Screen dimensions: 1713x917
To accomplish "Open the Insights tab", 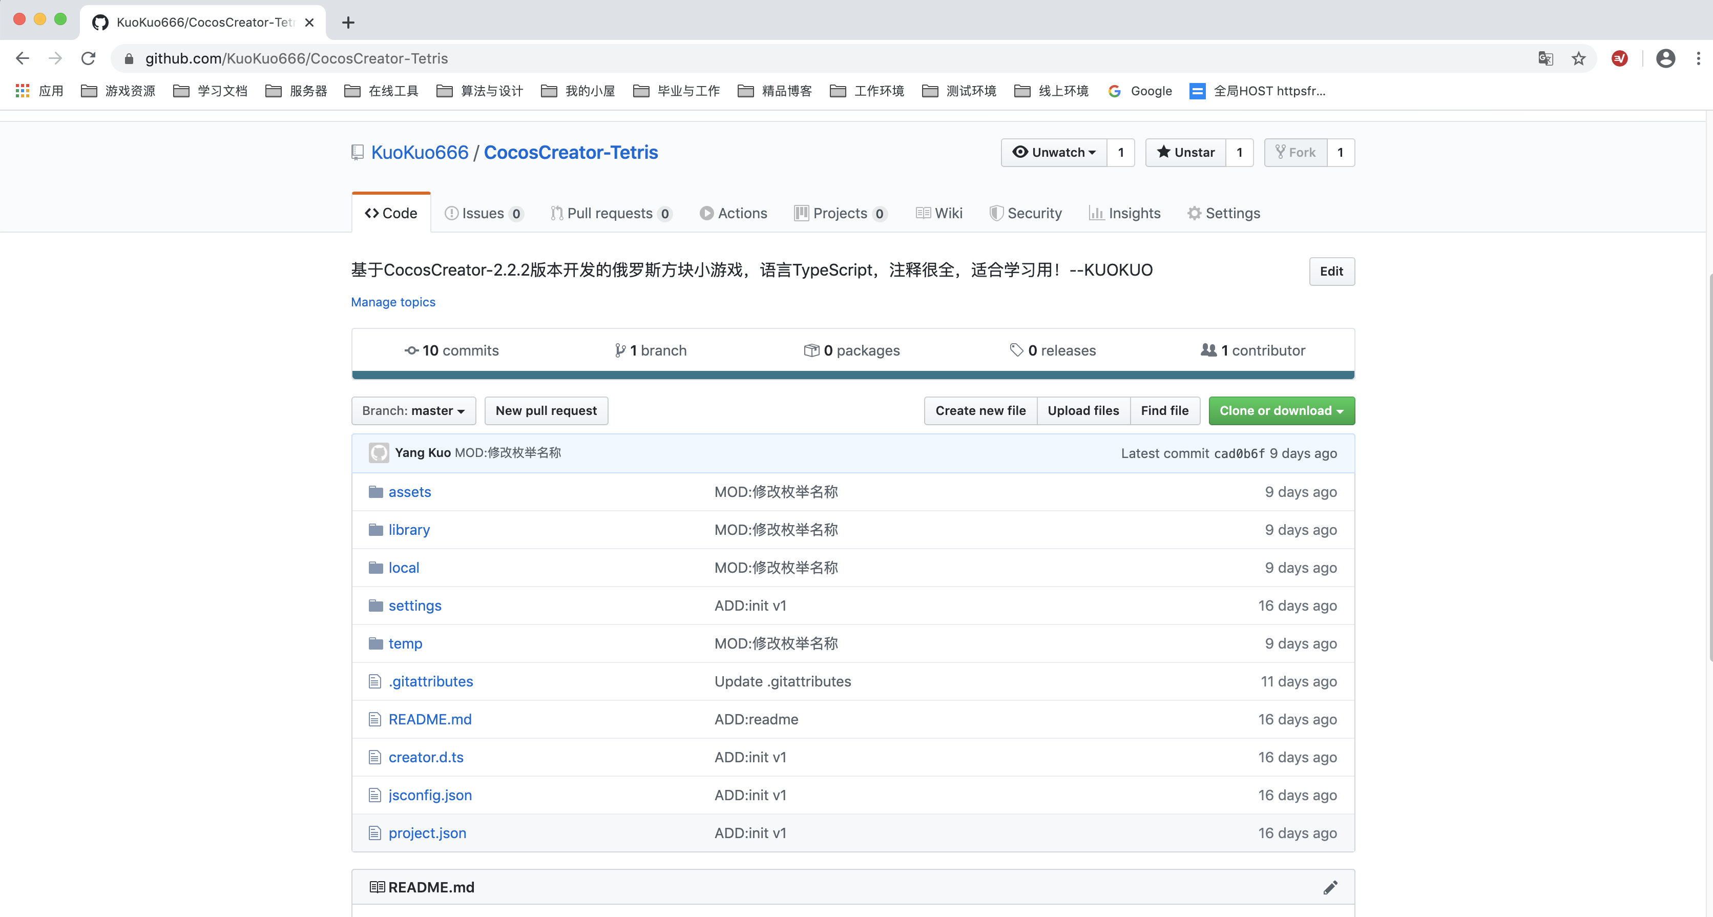I will click(1124, 213).
